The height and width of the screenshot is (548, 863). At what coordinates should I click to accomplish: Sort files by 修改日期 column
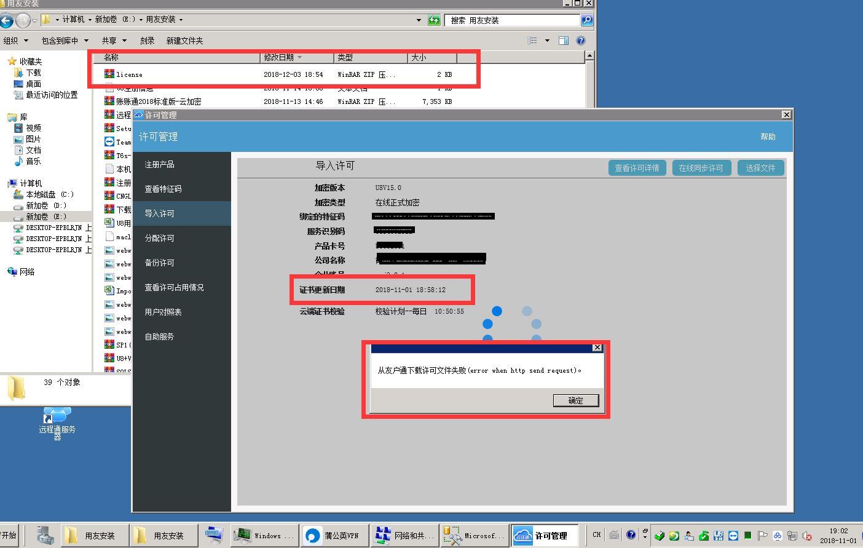pyautogui.click(x=298, y=57)
